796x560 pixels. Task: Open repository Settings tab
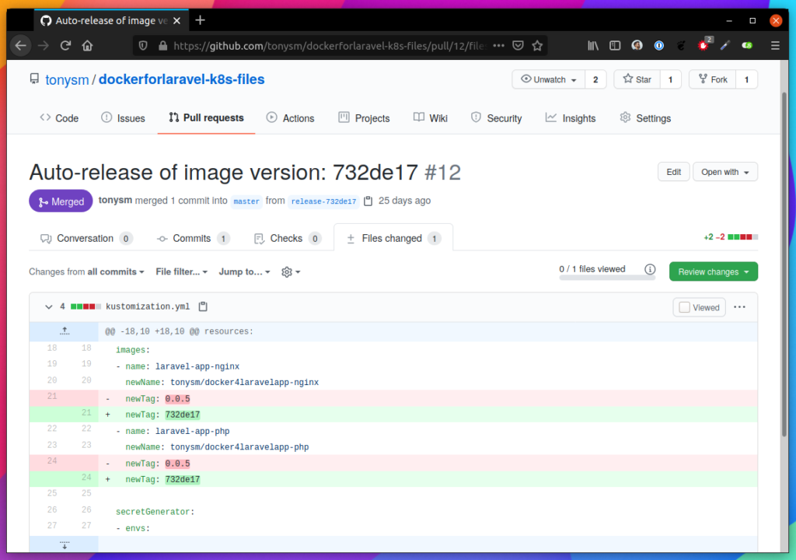pos(645,118)
